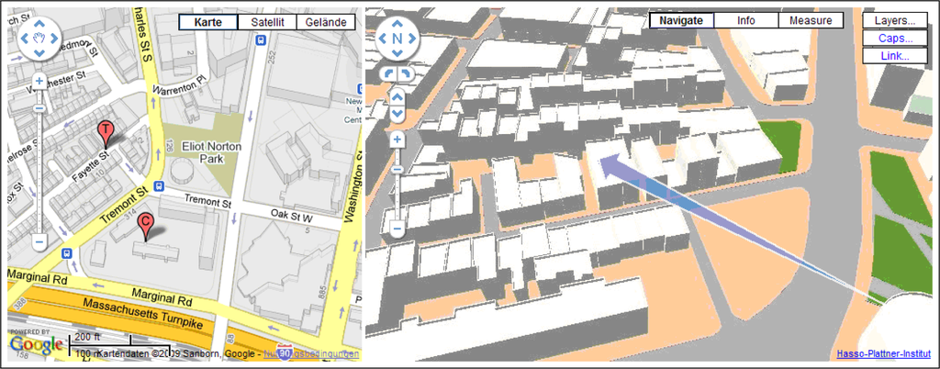Move the 3D view with right arrow
This screenshot has width=940, height=369.
point(411,39)
